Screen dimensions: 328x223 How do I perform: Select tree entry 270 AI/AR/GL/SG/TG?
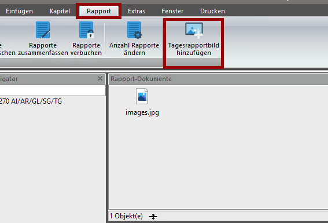click(x=31, y=101)
